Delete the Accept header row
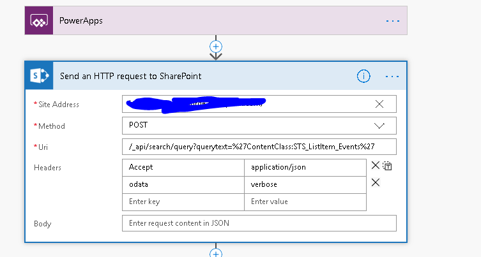Viewport: 481px width, 257px height. click(375, 165)
